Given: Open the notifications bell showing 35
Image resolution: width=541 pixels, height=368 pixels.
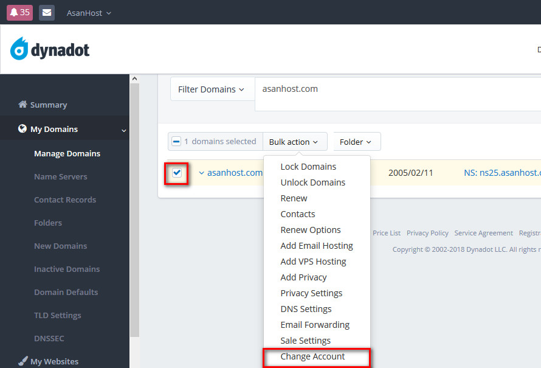Looking at the screenshot, I should pos(19,12).
